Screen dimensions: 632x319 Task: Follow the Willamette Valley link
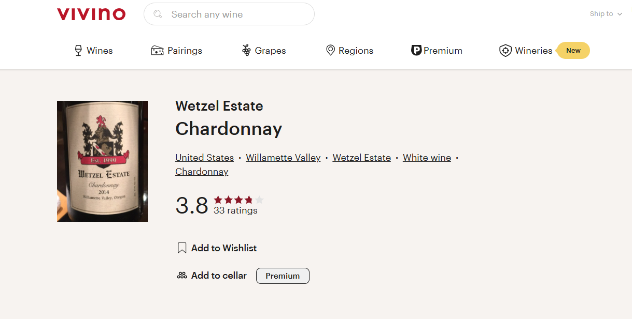[x=283, y=158]
